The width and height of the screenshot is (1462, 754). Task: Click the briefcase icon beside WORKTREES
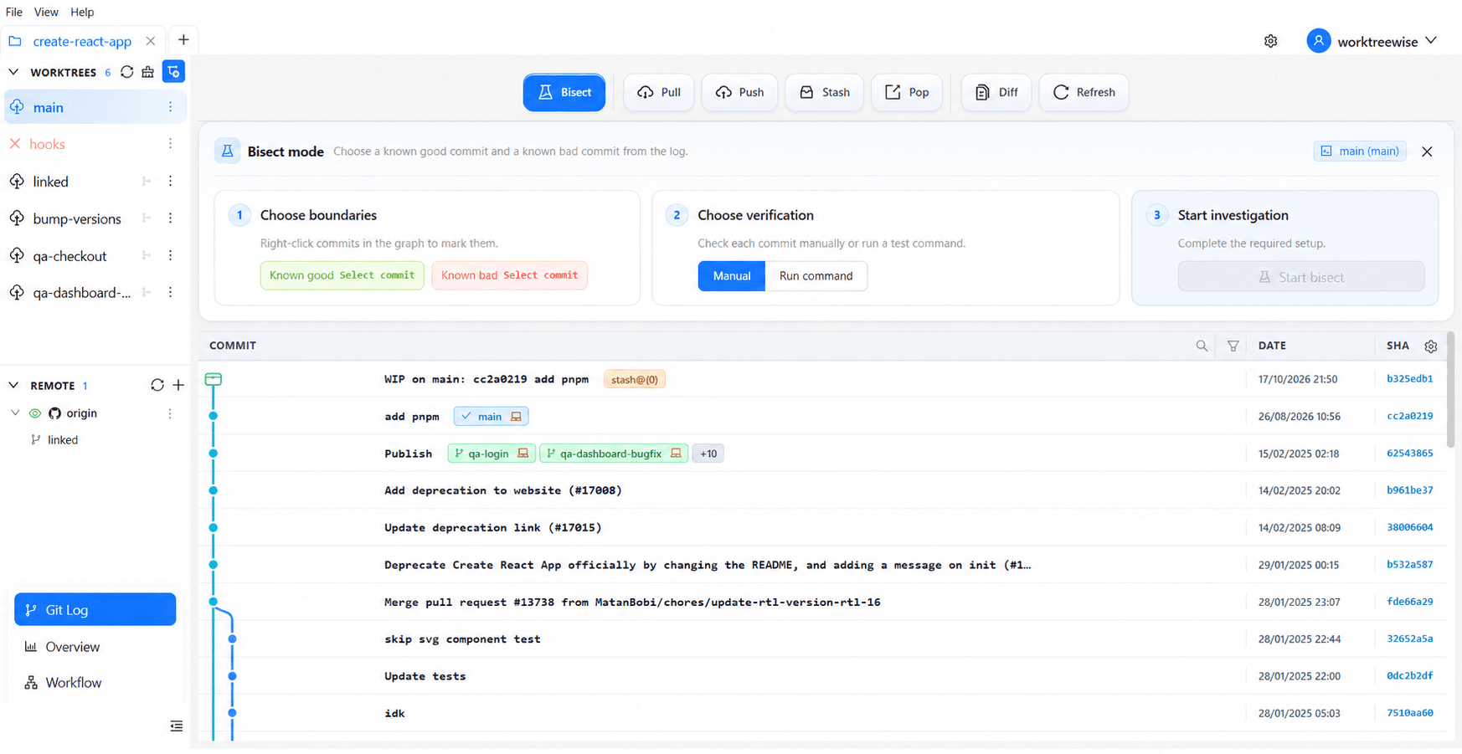click(x=148, y=72)
